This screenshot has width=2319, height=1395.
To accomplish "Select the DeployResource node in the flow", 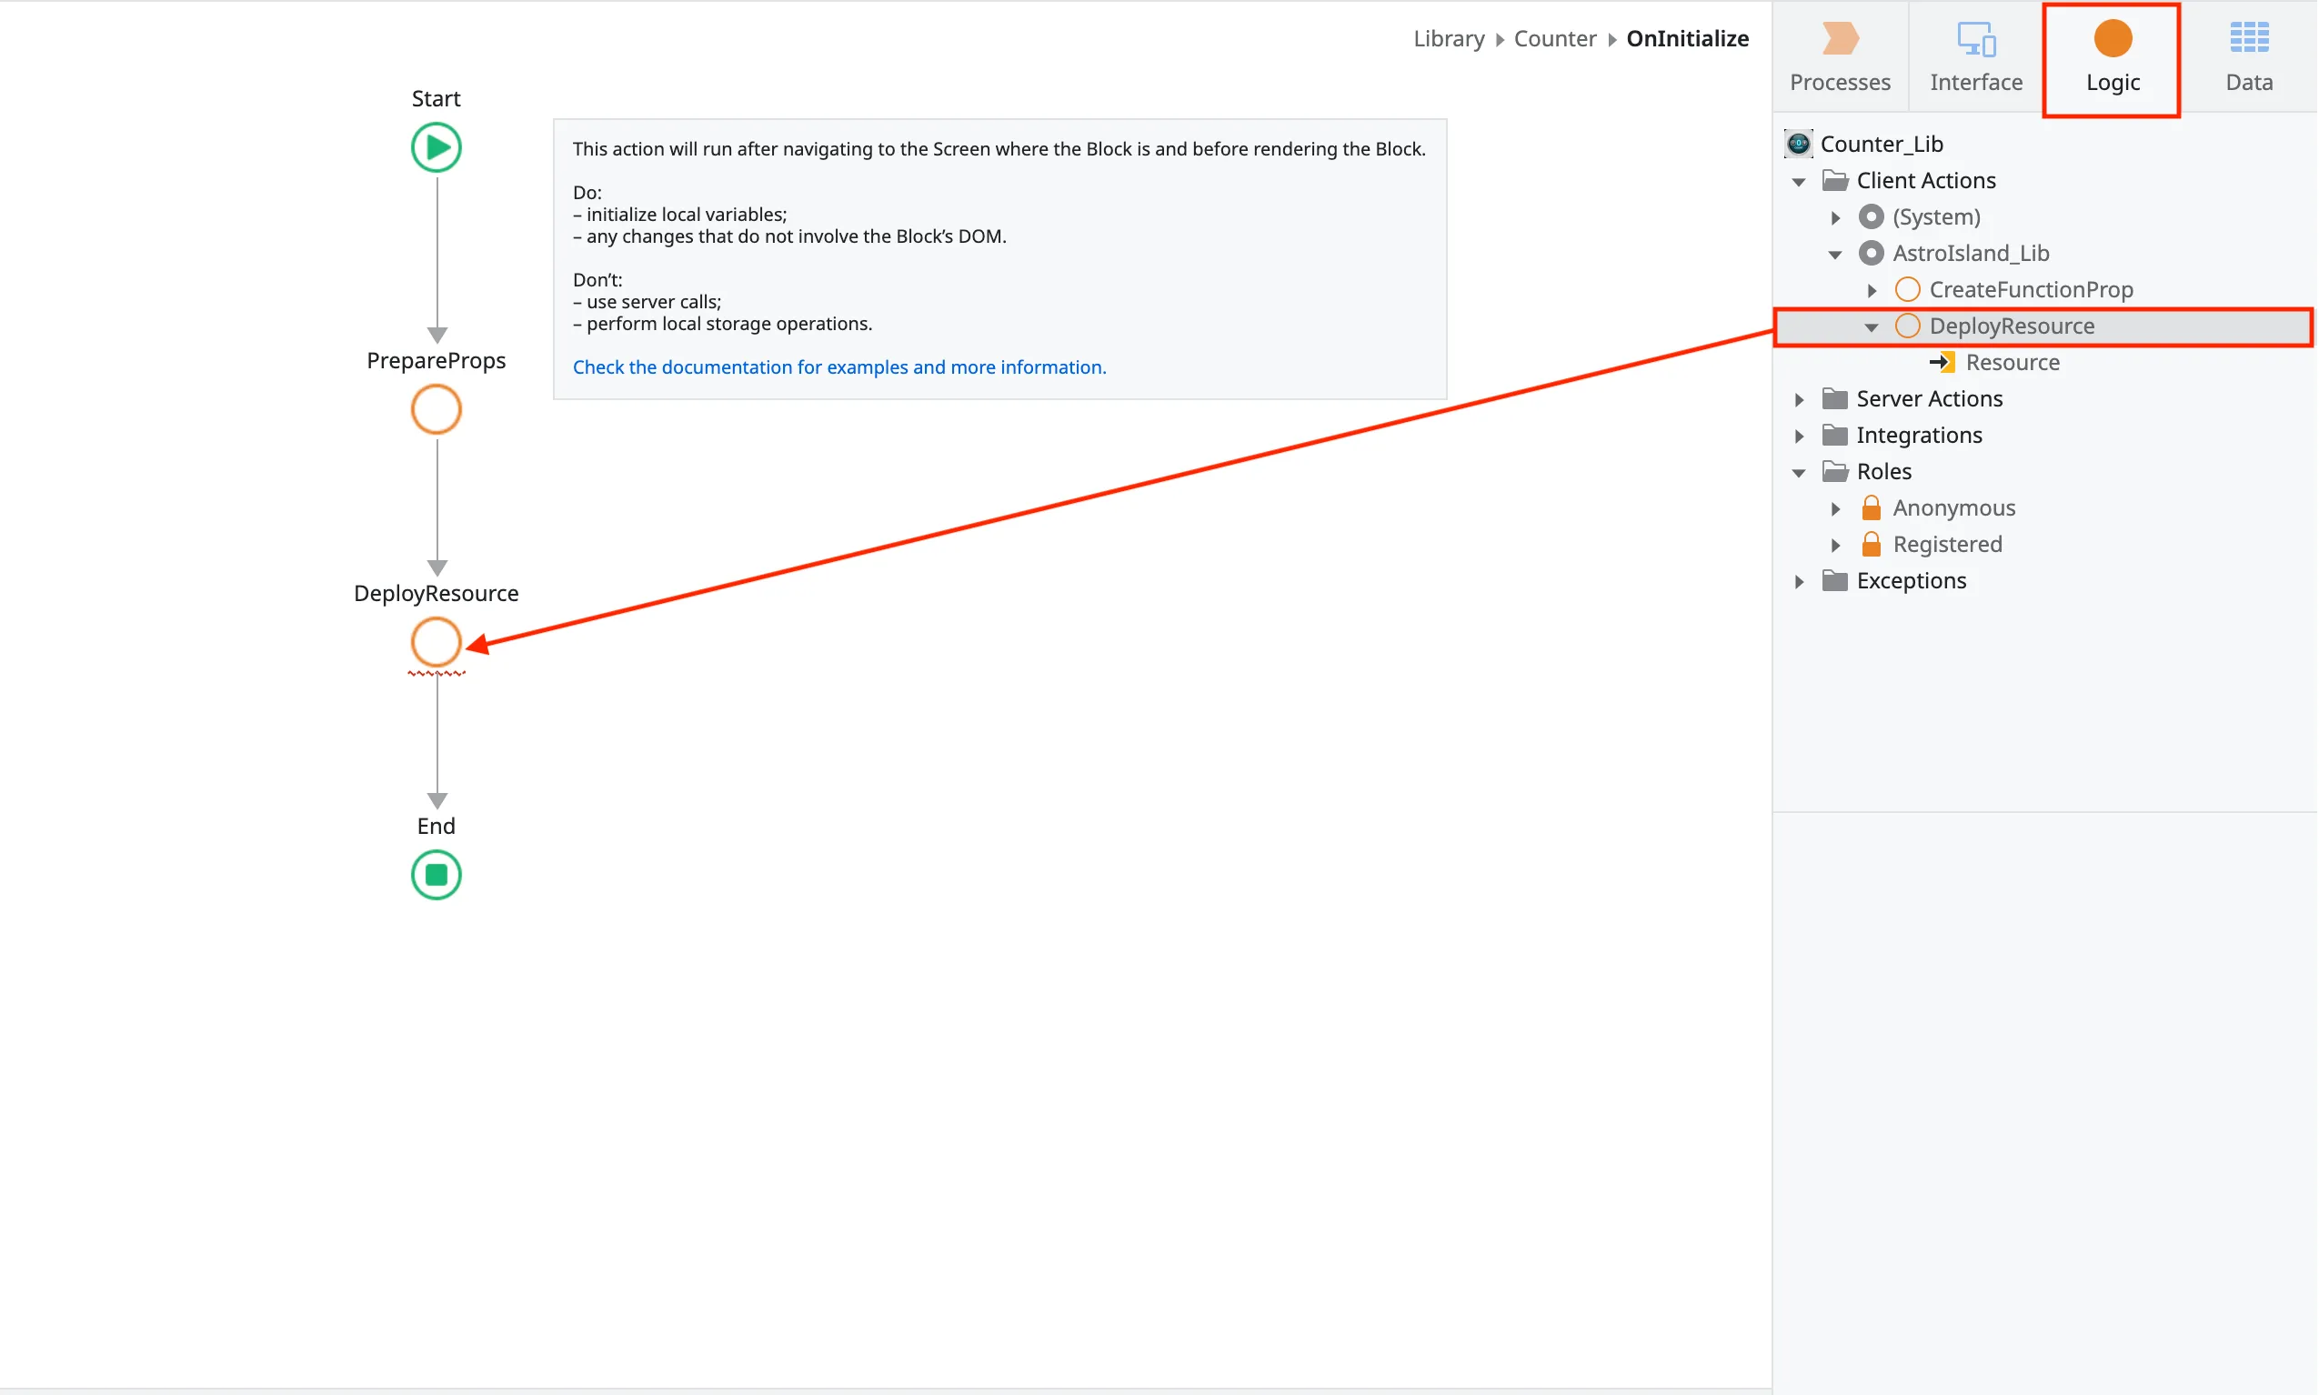I will click(436, 643).
